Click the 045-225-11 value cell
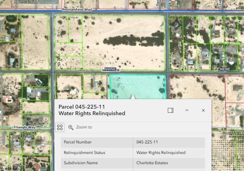 point(147,142)
